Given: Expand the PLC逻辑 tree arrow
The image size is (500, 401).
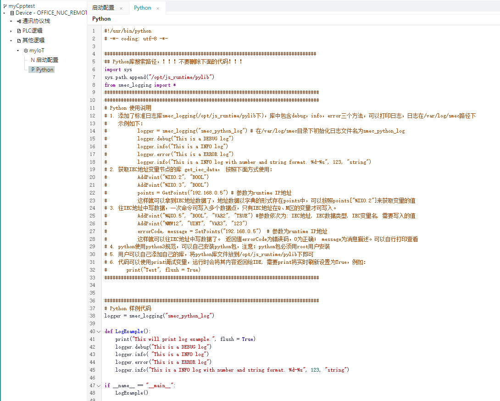Looking at the screenshot, I should coord(11,31).
